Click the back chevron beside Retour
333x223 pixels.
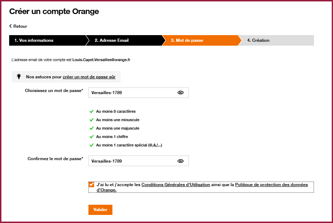point(11,26)
